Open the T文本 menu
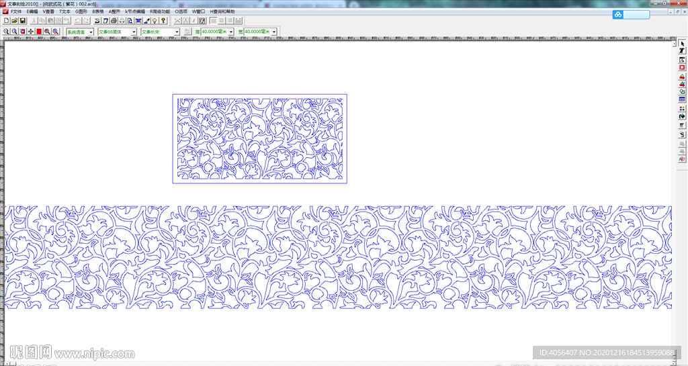Image resolution: width=688 pixels, height=366 pixels. [x=65, y=11]
